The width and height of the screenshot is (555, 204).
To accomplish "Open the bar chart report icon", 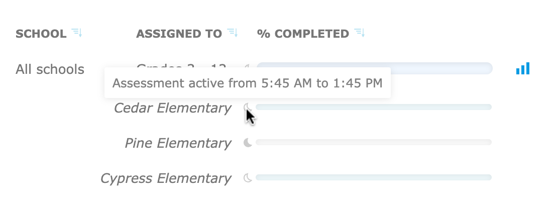I will pos(523,68).
